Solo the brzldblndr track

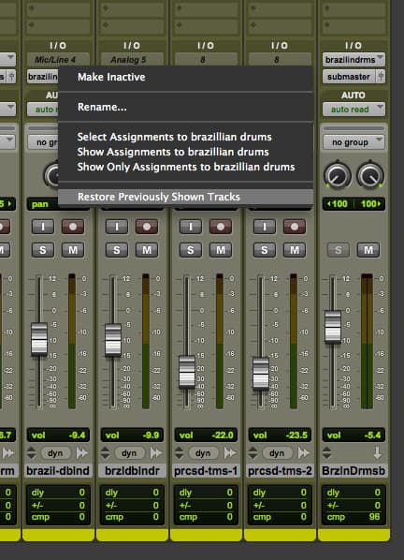click(x=117, y=250)
